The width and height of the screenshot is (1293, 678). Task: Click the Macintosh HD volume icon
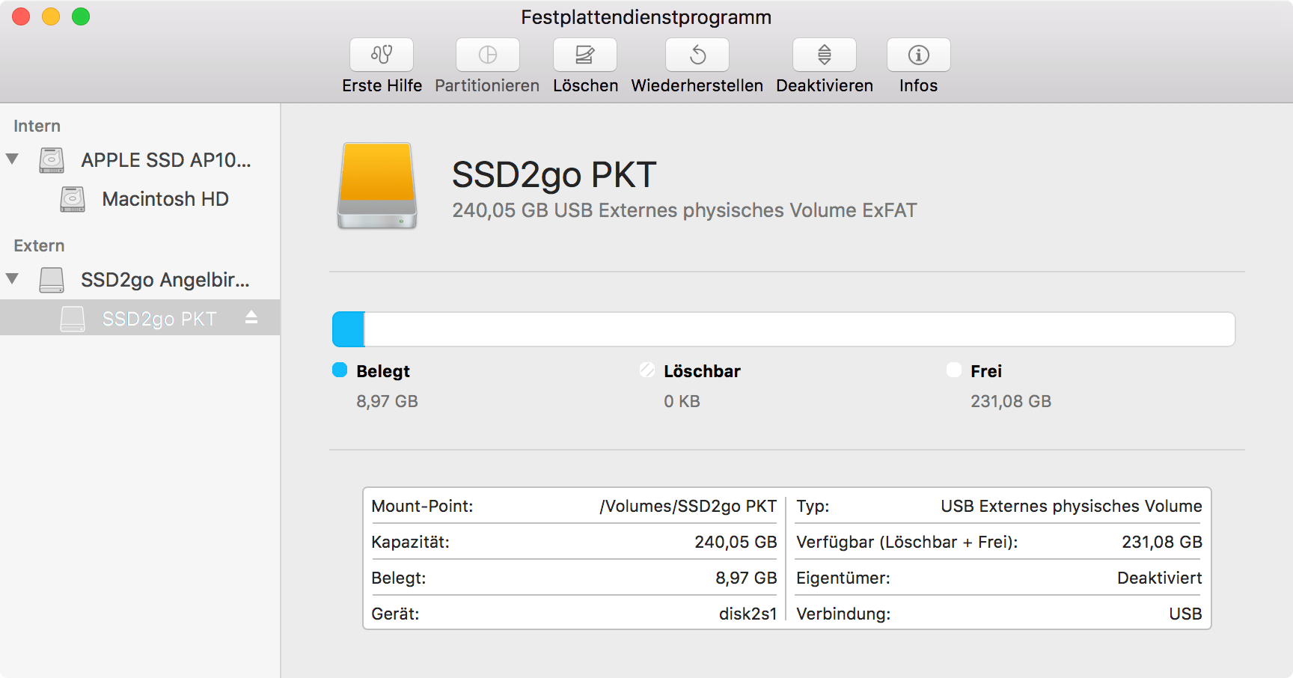[73, 199]
